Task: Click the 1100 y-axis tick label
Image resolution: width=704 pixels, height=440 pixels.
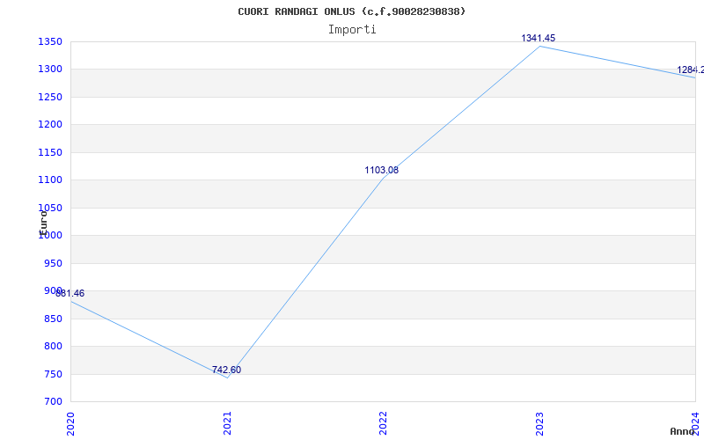Action: coord(50,180)
